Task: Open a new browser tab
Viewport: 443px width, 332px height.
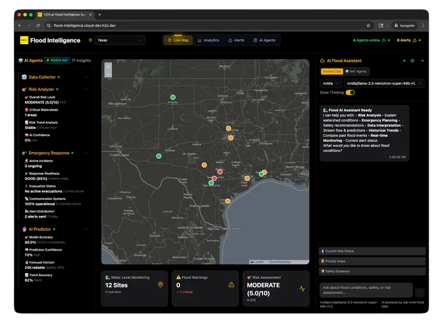Action: [x=100, y=15]
